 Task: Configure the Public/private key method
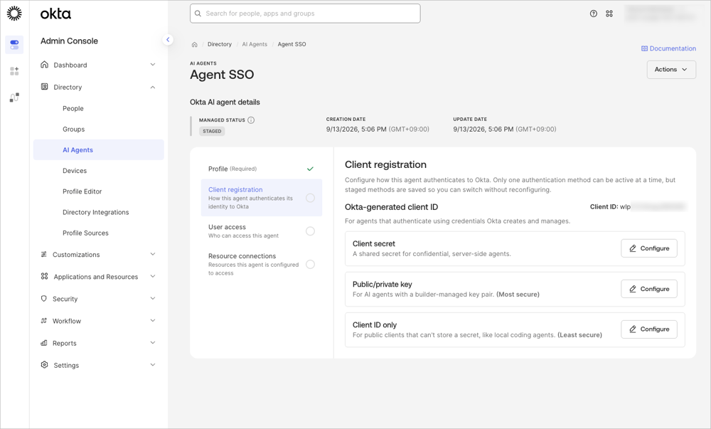649,289
